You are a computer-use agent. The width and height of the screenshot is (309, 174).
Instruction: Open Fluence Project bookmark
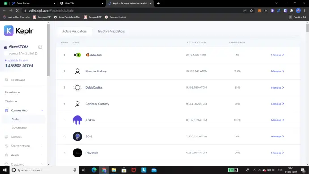115,17
